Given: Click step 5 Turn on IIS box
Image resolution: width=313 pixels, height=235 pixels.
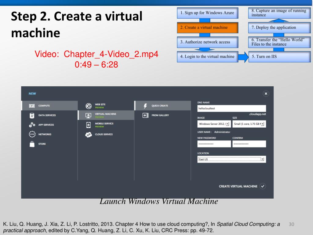Looking at the screenshot, I should pyautogui.click(x=279, y=57).
